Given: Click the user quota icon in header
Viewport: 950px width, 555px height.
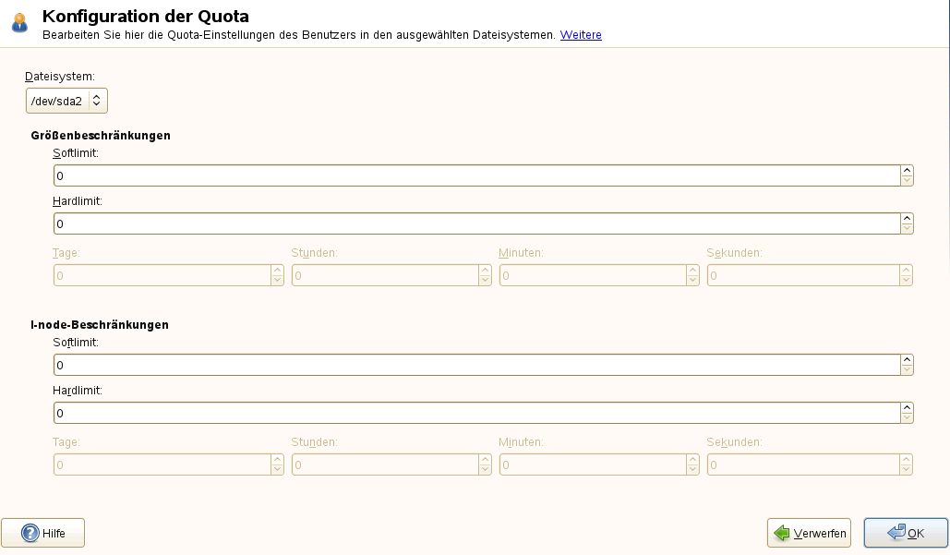Looking at the screenshot, I should (x=19, y=22).
